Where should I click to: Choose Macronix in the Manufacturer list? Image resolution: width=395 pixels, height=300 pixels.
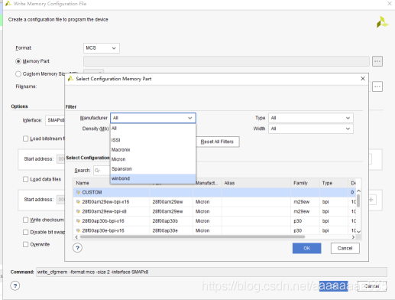click(x=153, y=150)
